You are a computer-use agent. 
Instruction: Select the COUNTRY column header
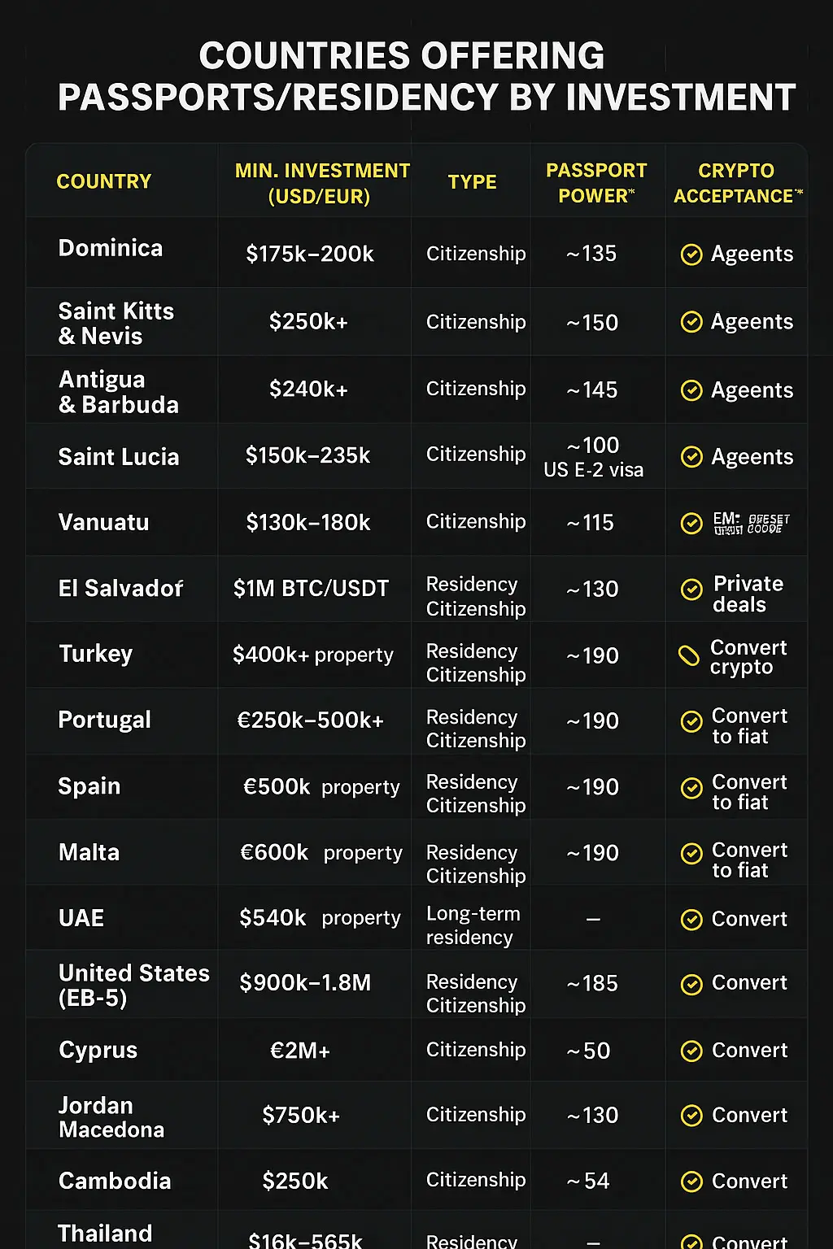104,181
